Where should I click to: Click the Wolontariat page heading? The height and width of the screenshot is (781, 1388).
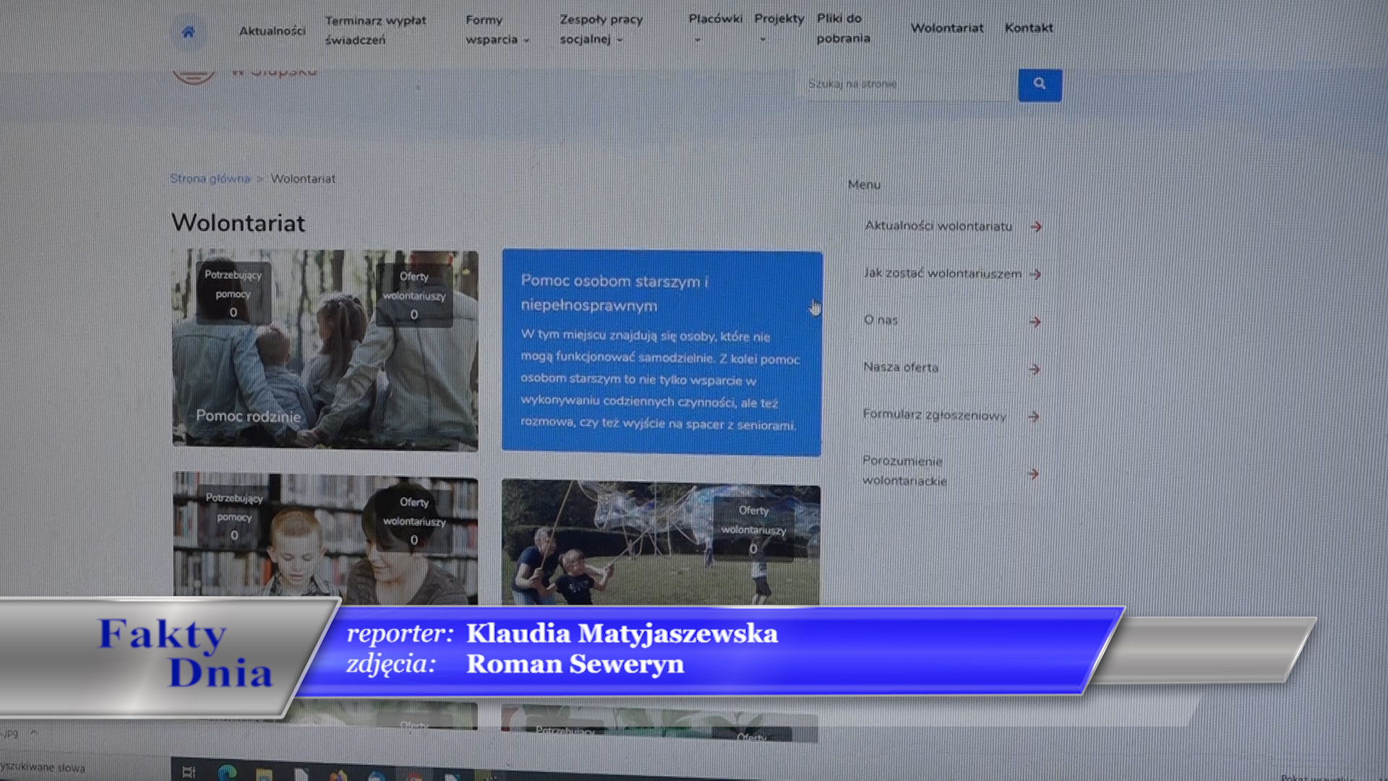tap(238, 223)
